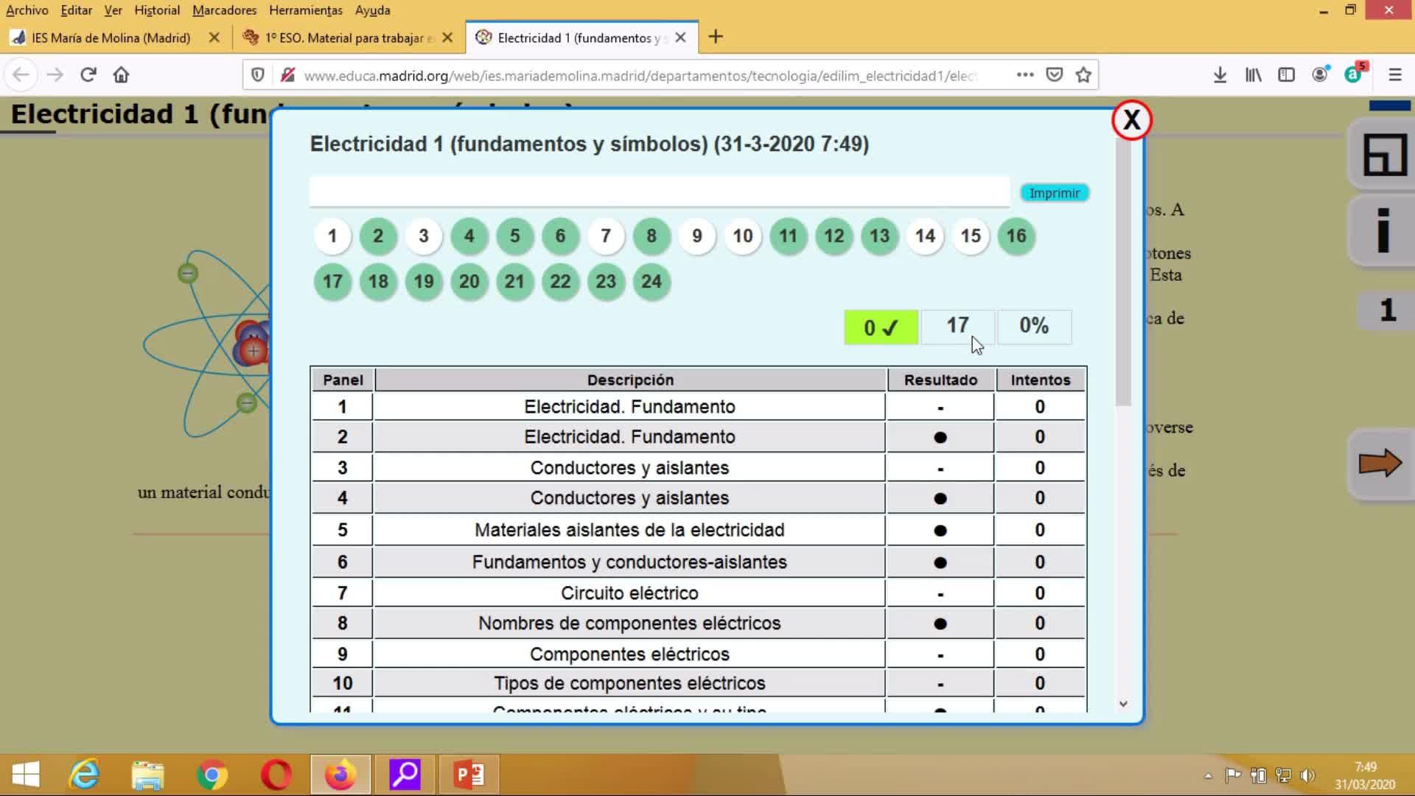Go to the browser home page
This screenshot has height=796, width=1415.
121,75
